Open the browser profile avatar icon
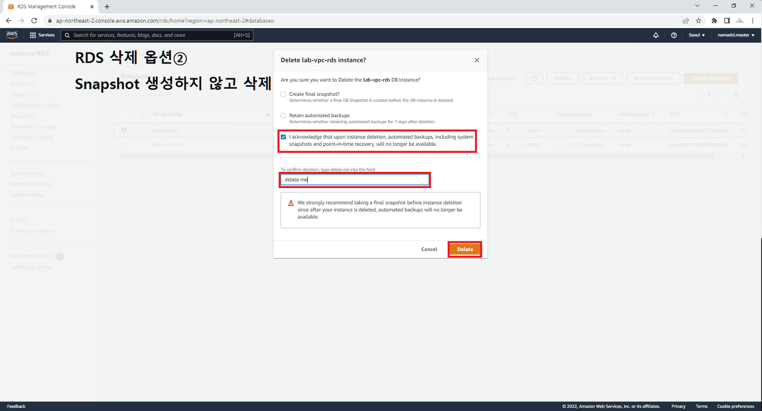Viewport: 762px width, 411px height. 740,20
